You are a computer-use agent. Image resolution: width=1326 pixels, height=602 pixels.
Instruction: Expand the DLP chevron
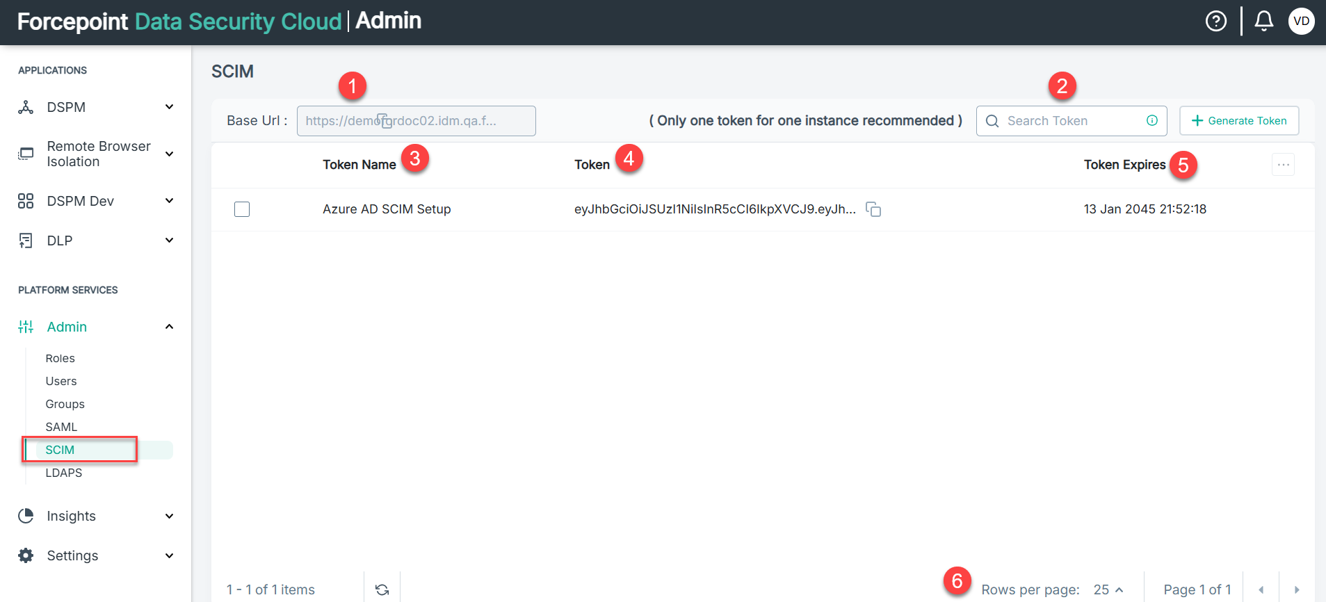[169, 240]
